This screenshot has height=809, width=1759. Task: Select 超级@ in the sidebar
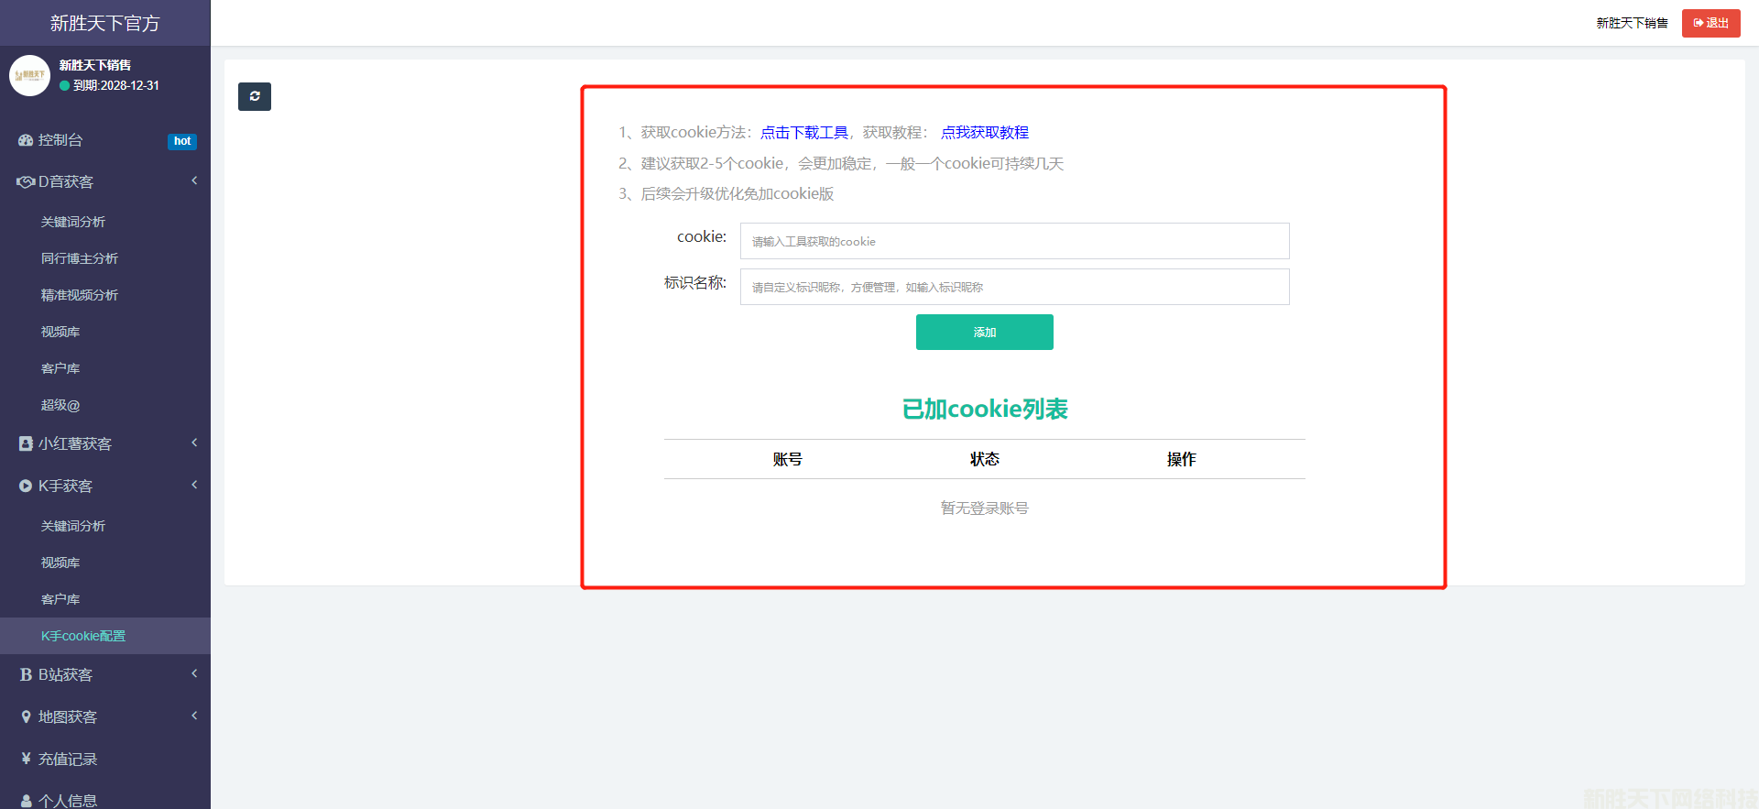pos(60,405)
